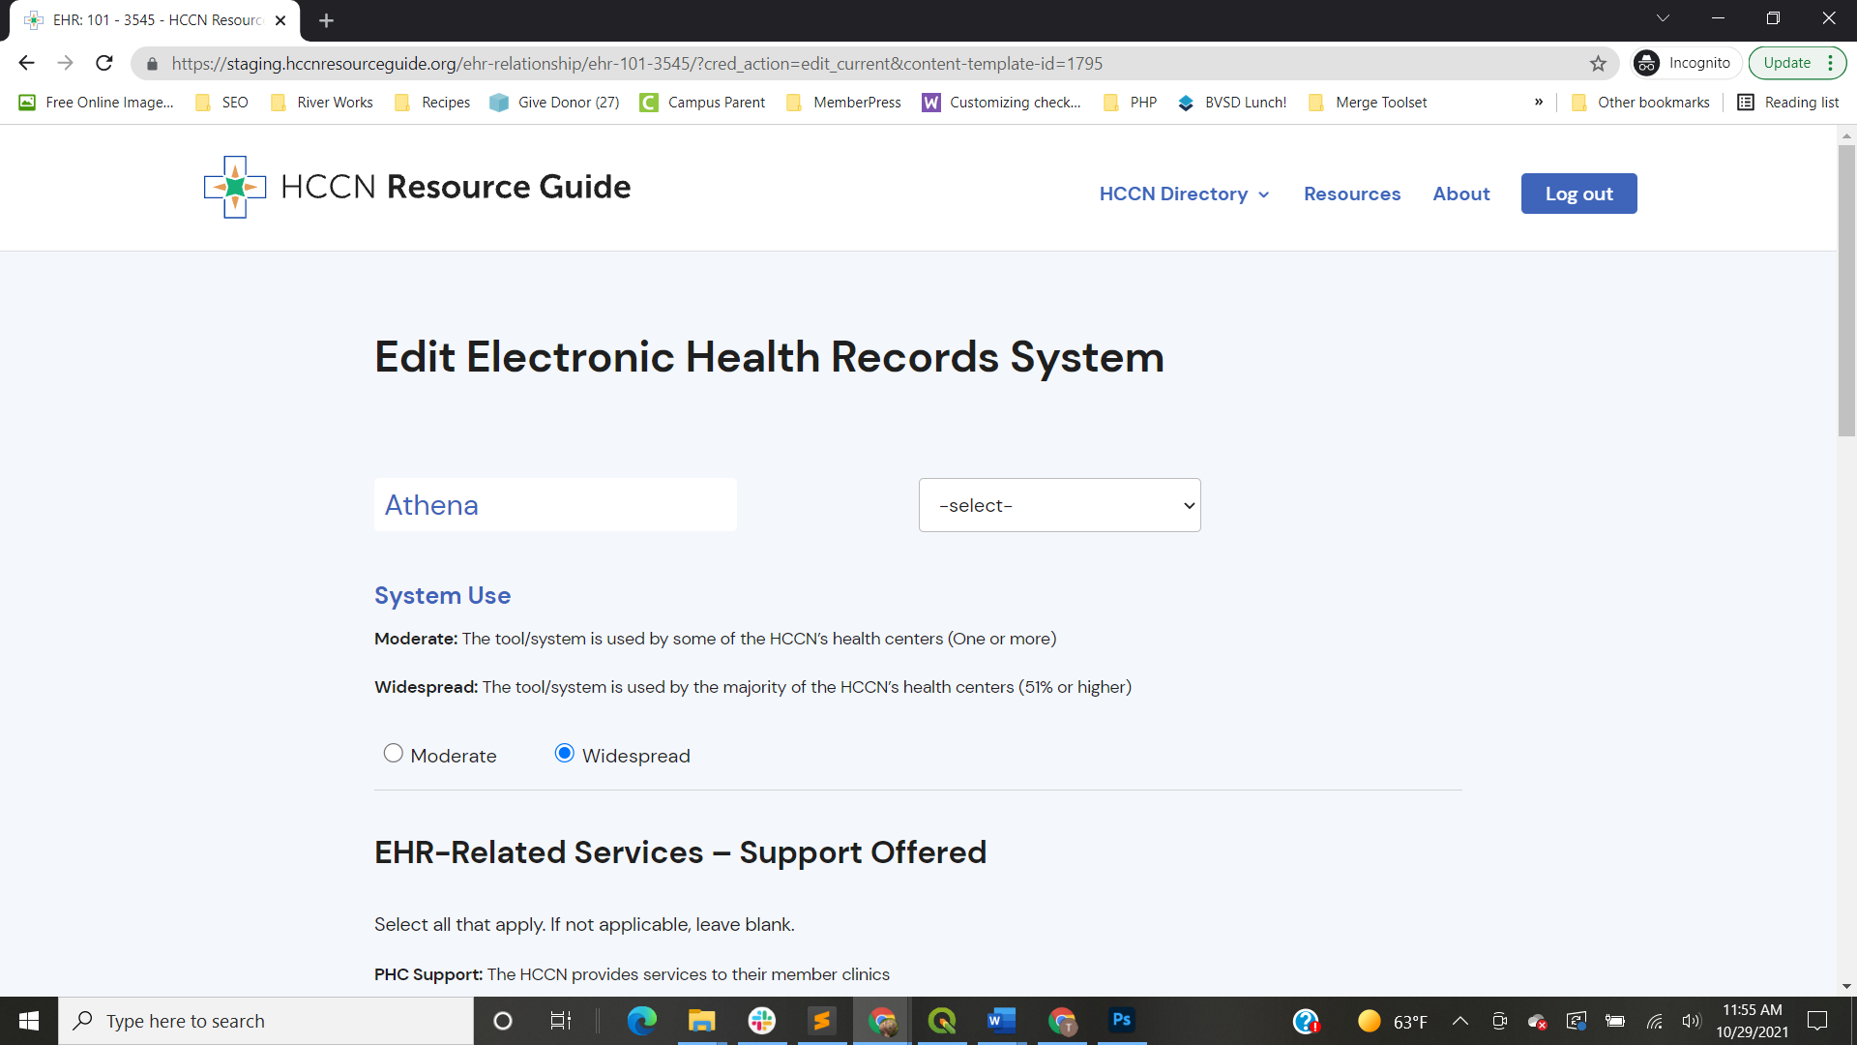Image resolution: width=1857 pixels, height=1045 pixels.
Task: Show more bookmarks with the double chevron
Action: coord(1539,102)
